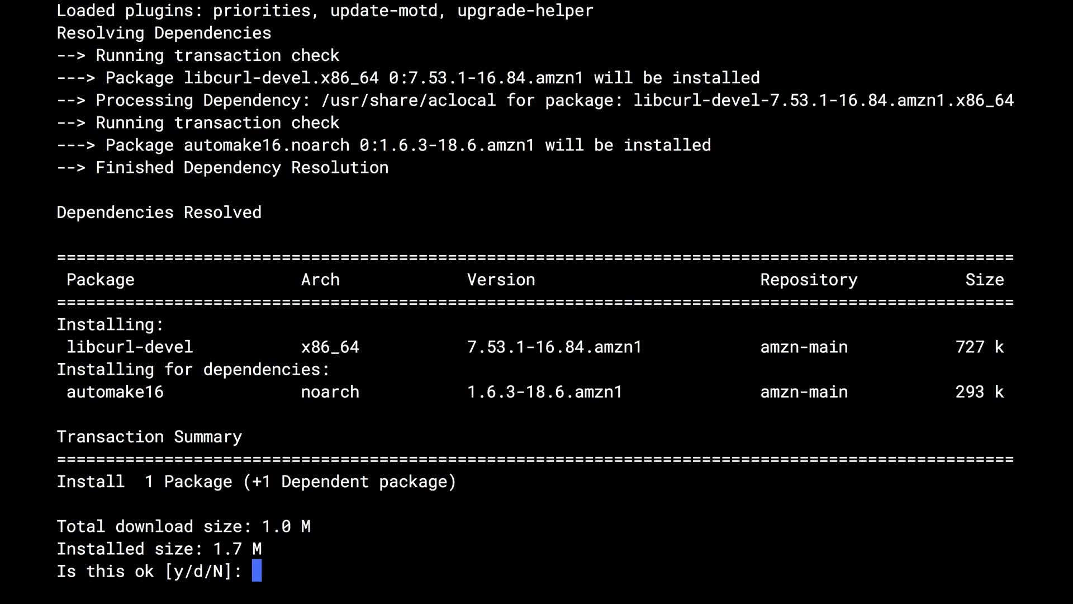Click the Size column header
Image resolution: width=1073 pixels, height=604 pixels.
984,280
